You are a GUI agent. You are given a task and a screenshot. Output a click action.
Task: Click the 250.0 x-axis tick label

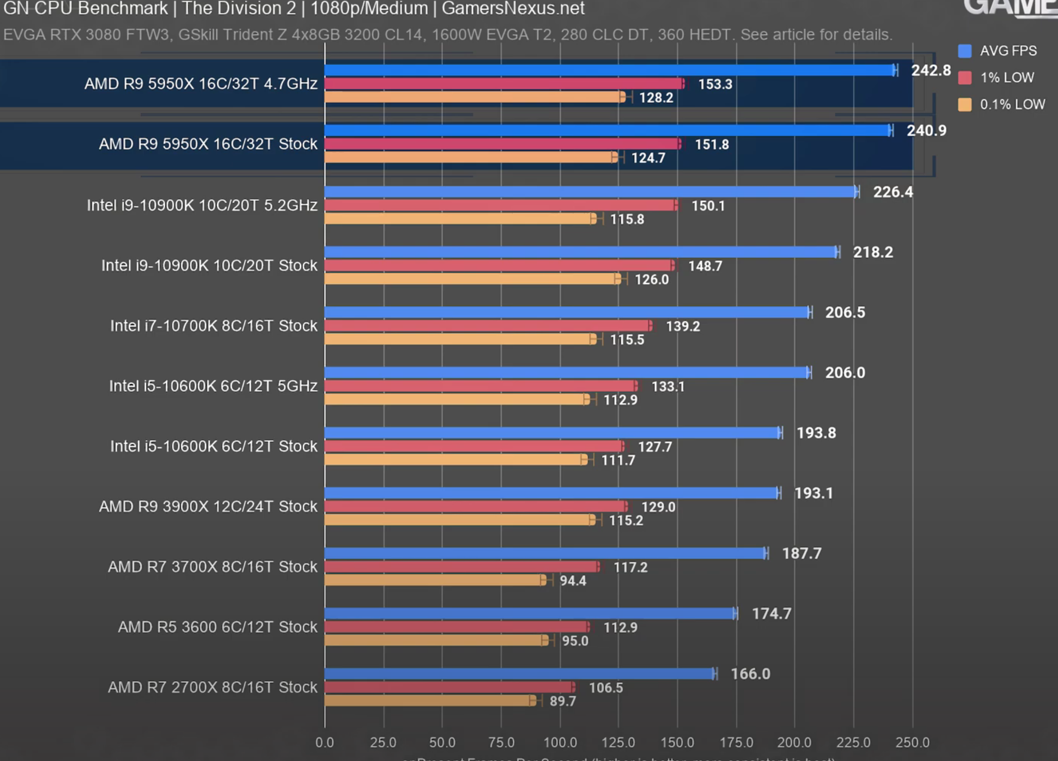coord(913,743)
